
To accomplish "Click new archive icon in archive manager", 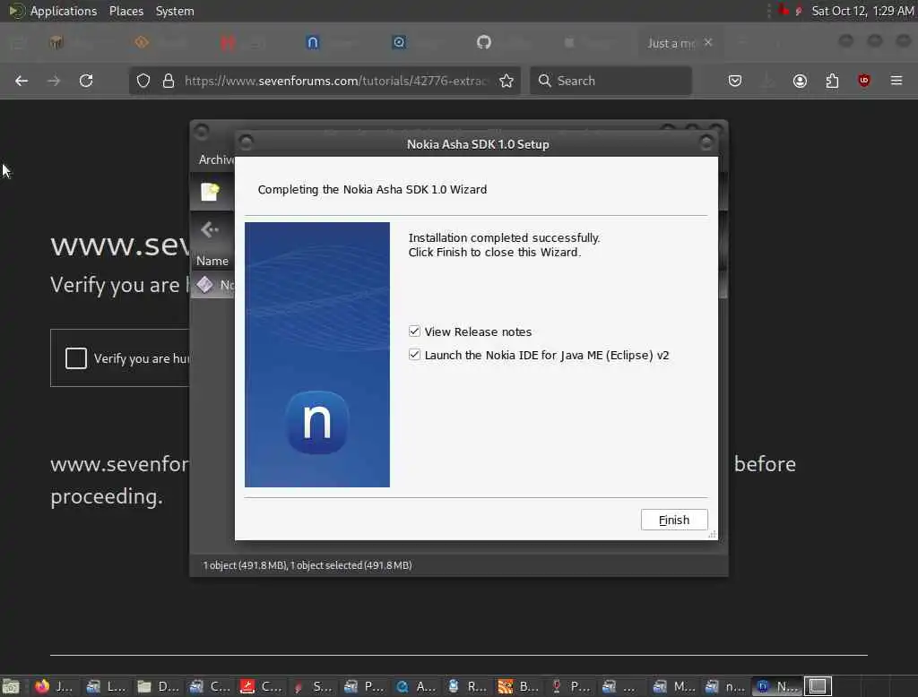I will 210,192.
